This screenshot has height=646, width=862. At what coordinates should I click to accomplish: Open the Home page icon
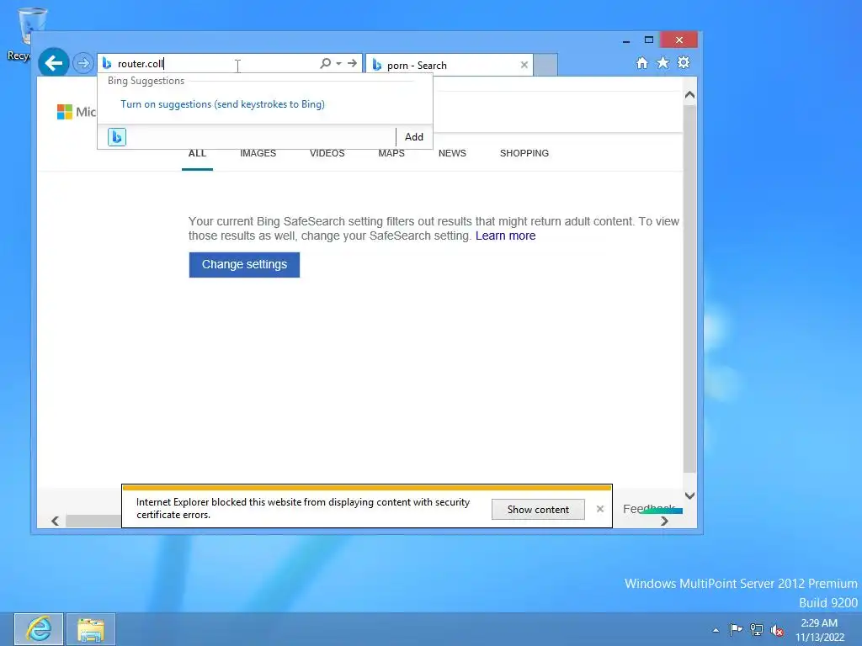641,62
